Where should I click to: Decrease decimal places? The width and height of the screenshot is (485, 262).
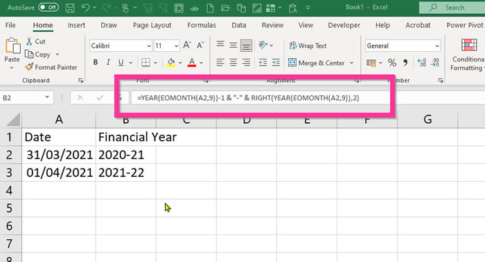click(434, 63)
